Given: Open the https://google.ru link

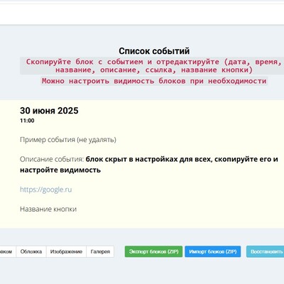Looking at the screenshot, I should tap(46, 190).
